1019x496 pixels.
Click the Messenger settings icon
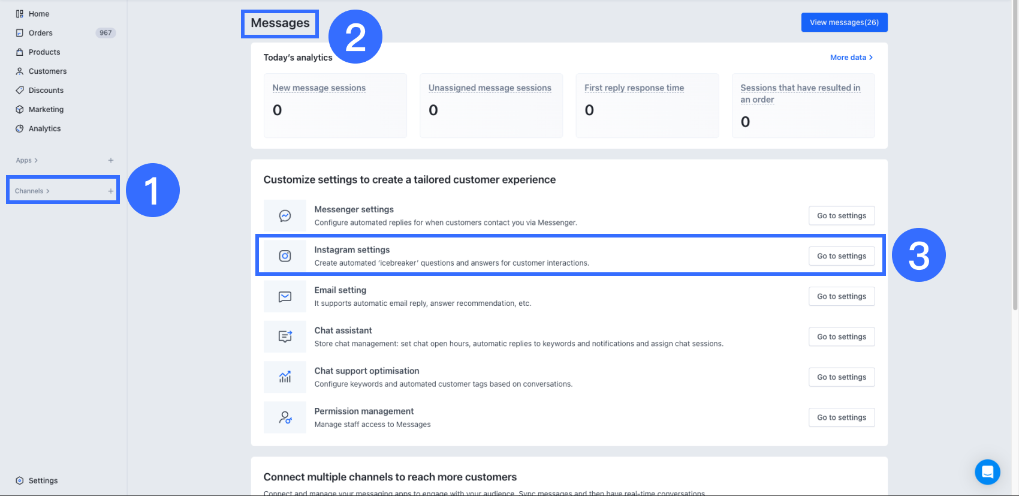[285, 216]
